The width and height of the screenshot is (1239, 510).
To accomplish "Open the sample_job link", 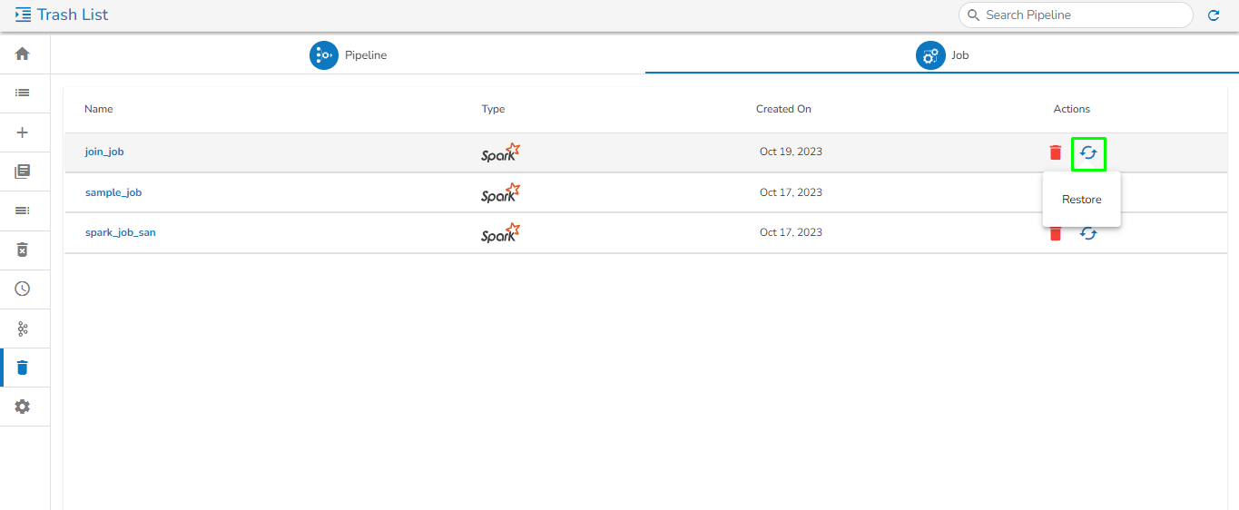I will tap(113, 192).
